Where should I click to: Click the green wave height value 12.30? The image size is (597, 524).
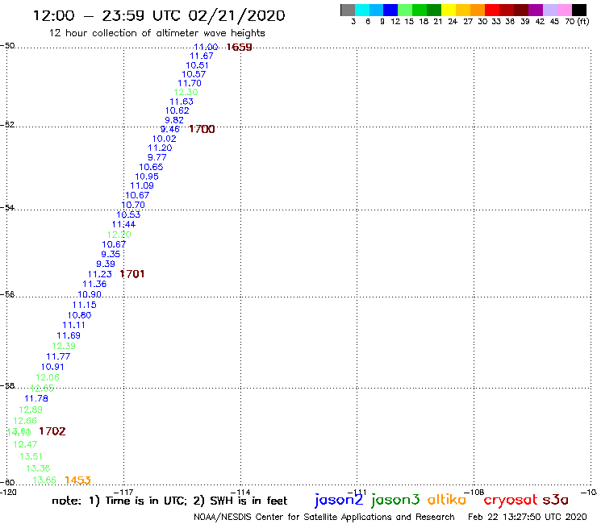tap(186, 92)
